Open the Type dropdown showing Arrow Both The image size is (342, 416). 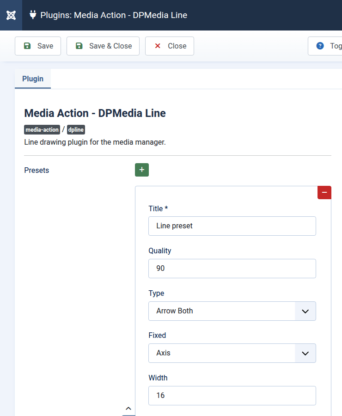(232, 311)
